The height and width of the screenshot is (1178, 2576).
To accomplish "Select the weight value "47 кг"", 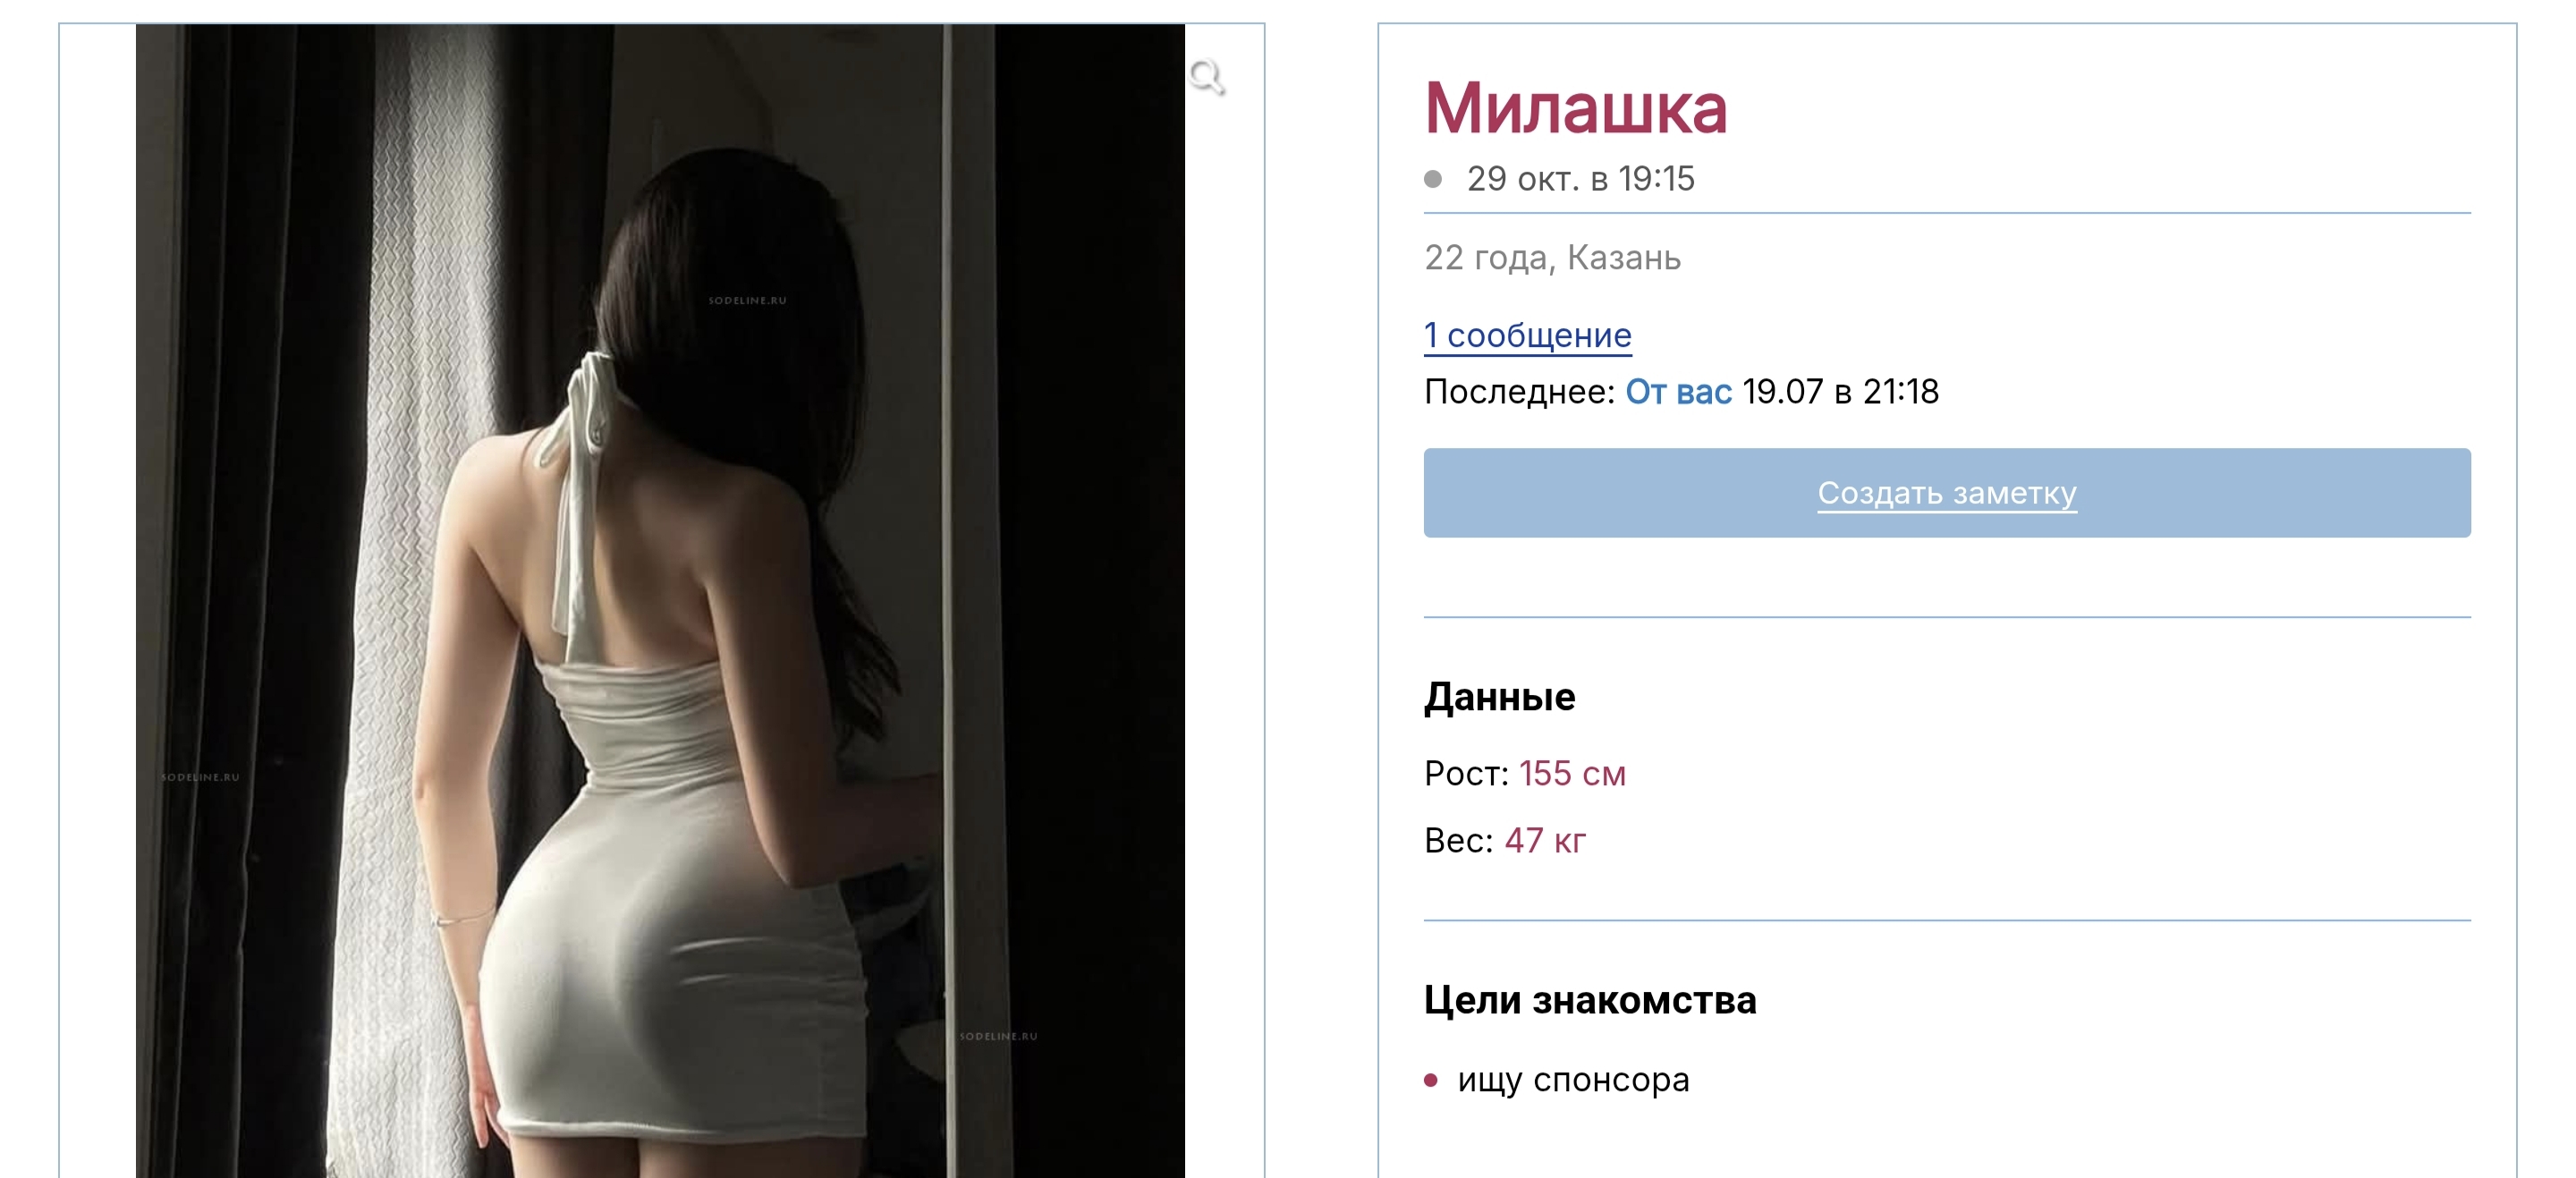I will (1545, 841).
